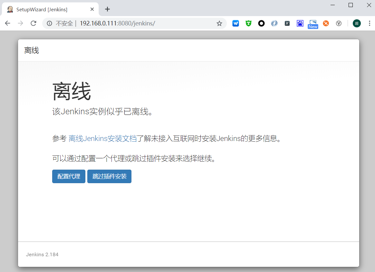Open the orange Ubuntu-style extension icon
Image resolution: width=375 pixels, height=272 pixels.
pos(326,23)
